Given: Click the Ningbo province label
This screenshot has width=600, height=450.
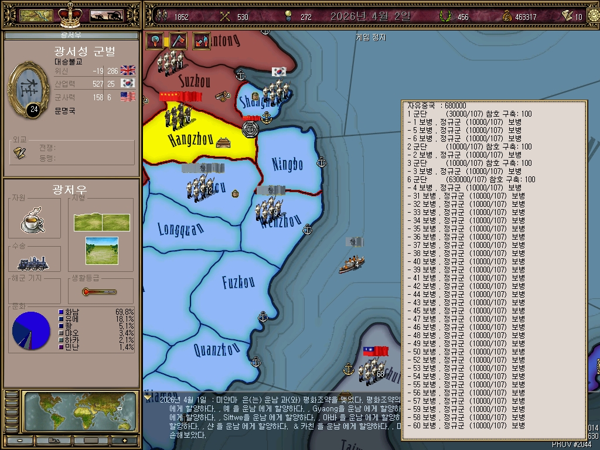Looking at the screenshot, I should point(287,164).
